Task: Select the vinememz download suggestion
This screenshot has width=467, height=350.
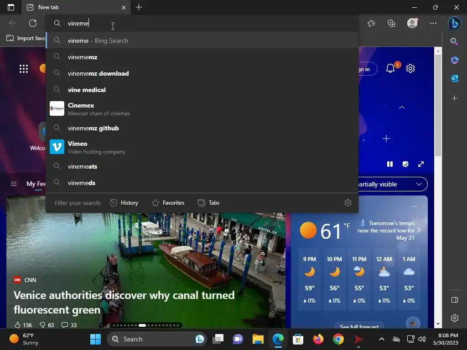Action: click(202, 73)
